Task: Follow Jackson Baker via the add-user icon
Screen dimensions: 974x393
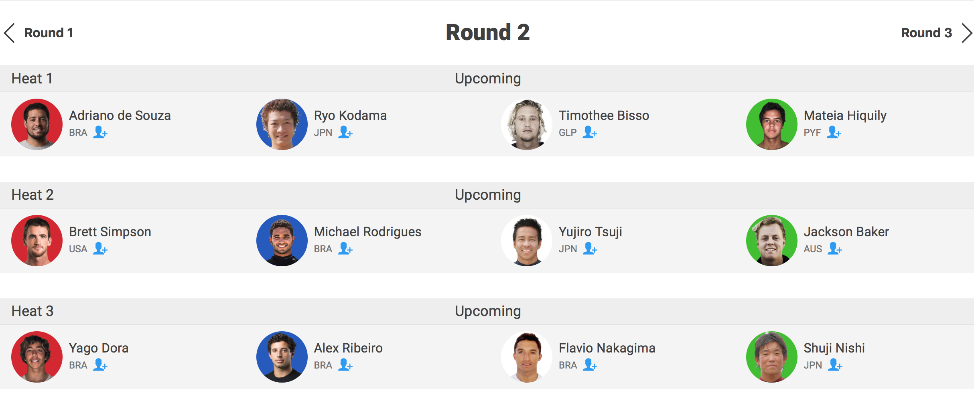Action: [x=835, y=249]
